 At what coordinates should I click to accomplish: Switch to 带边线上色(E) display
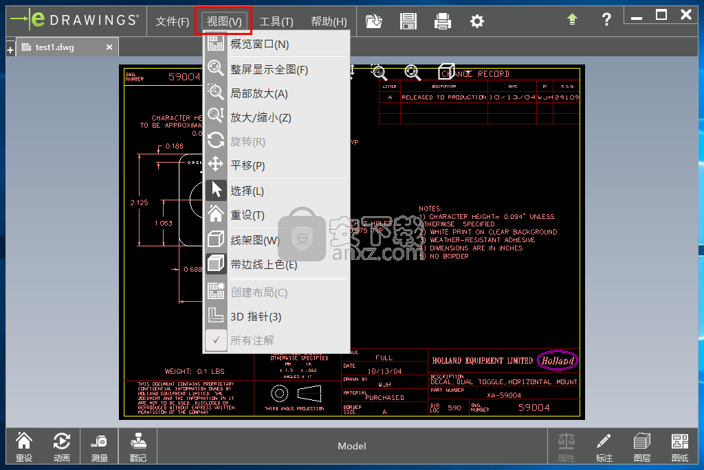[x=276, y=264]
